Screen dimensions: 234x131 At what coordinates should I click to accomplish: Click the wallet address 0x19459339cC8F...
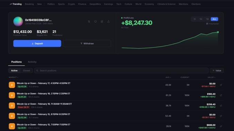pyautogui.click(x=38, y=20)
